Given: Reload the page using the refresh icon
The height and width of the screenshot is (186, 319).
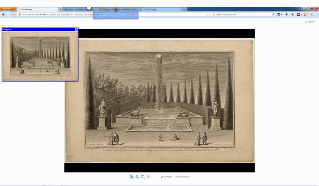Looking at the screenshot, I should pos(214,14).
